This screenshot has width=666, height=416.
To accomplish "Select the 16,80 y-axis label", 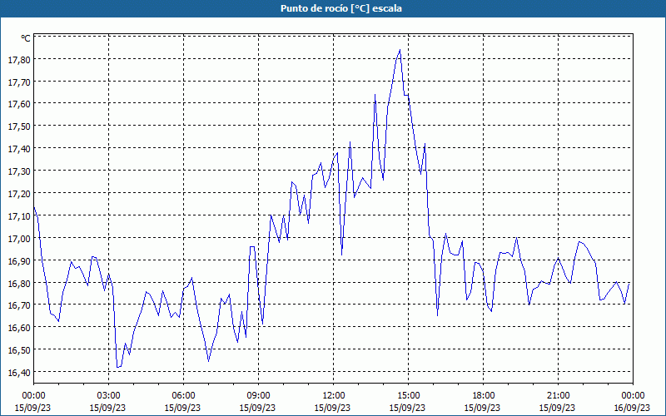I will [x=19, y=283].
